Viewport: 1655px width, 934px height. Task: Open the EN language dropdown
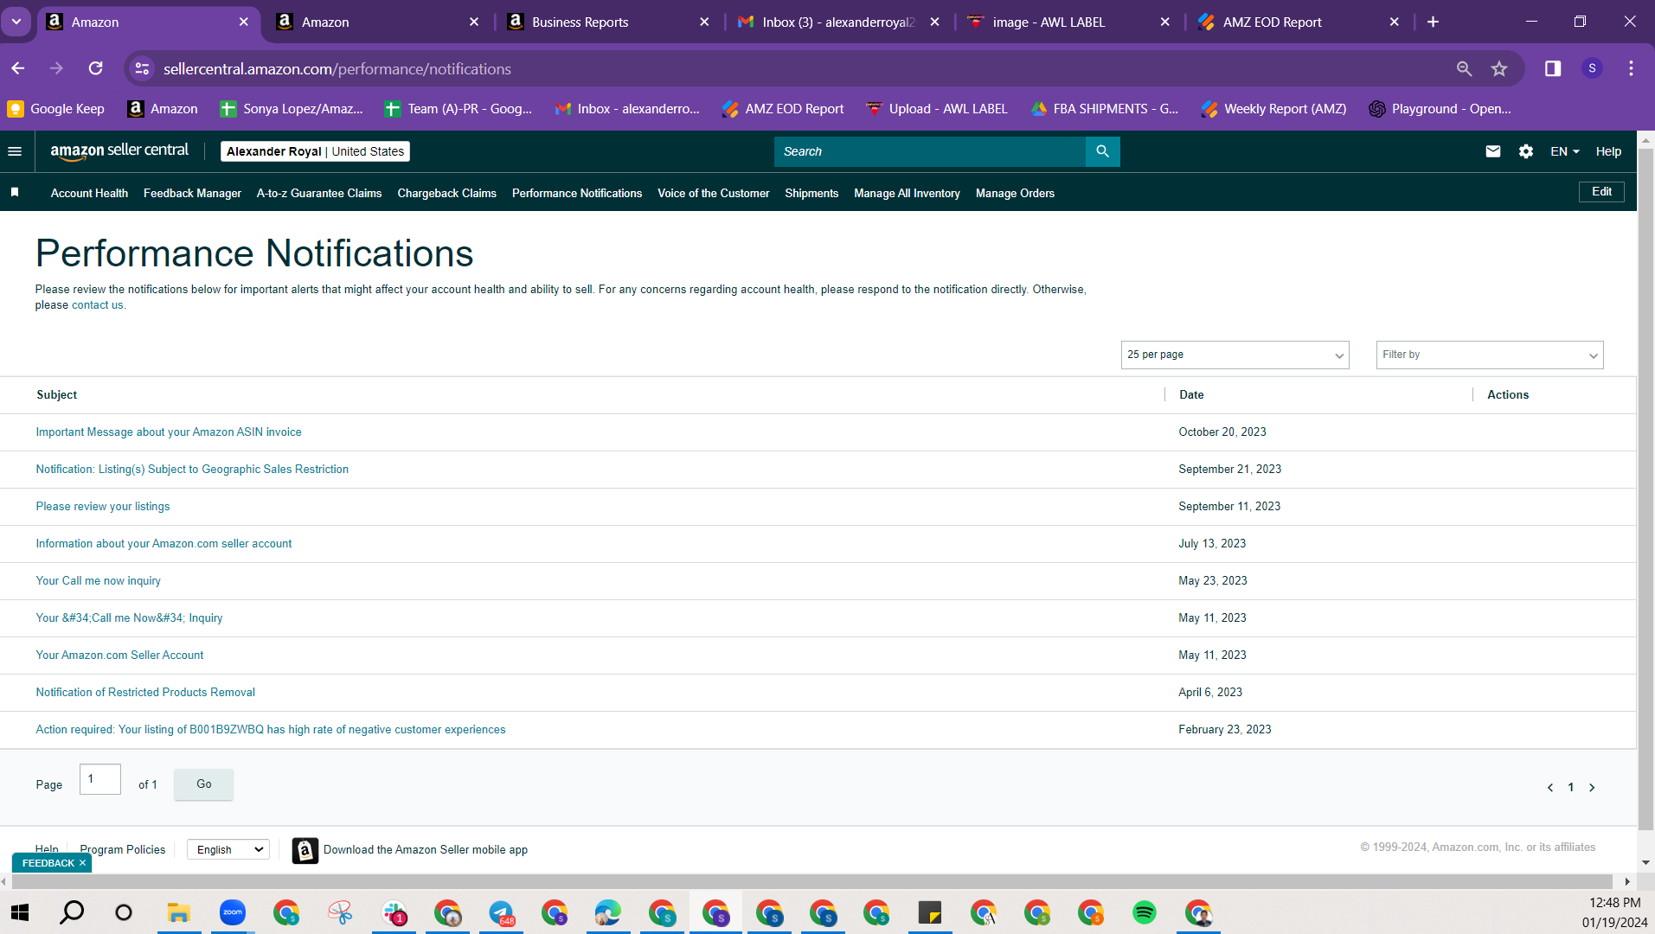coord(1564,151)
